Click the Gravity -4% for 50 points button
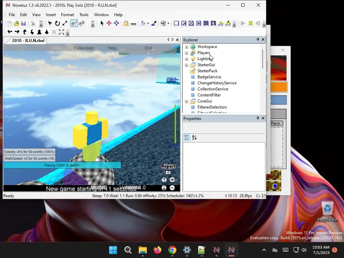 pos(30,152)
